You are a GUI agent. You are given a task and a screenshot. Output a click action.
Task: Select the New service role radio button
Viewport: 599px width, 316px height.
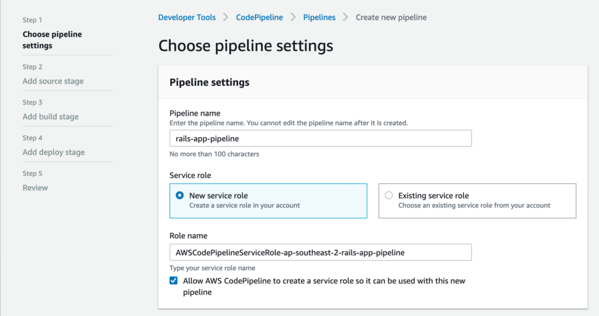180,196
